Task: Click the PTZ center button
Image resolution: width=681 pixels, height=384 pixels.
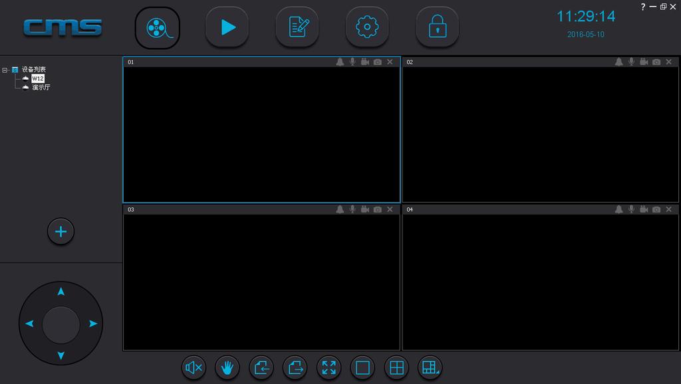Action: [x=61, y=325]
